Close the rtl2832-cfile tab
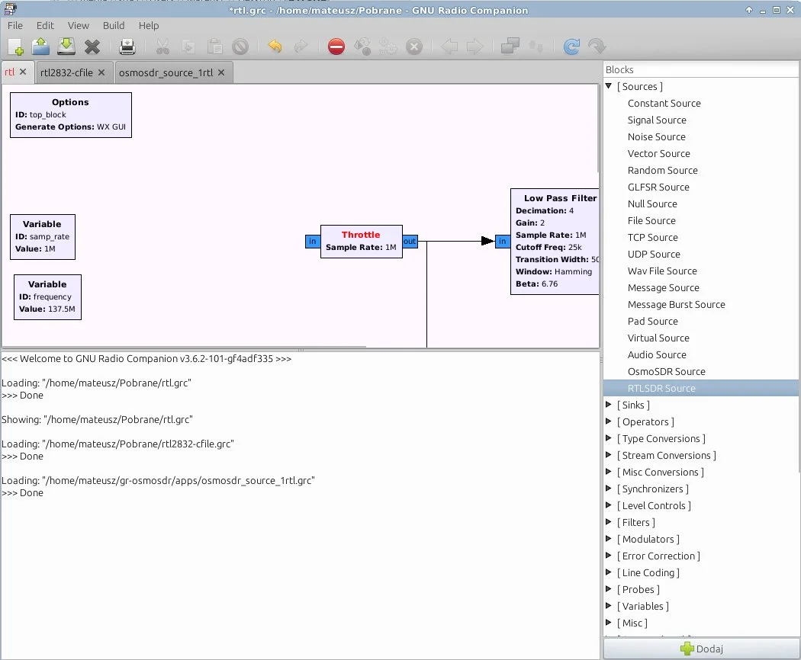The width and height of the screenshot is (801, 660). pos(101,73)
